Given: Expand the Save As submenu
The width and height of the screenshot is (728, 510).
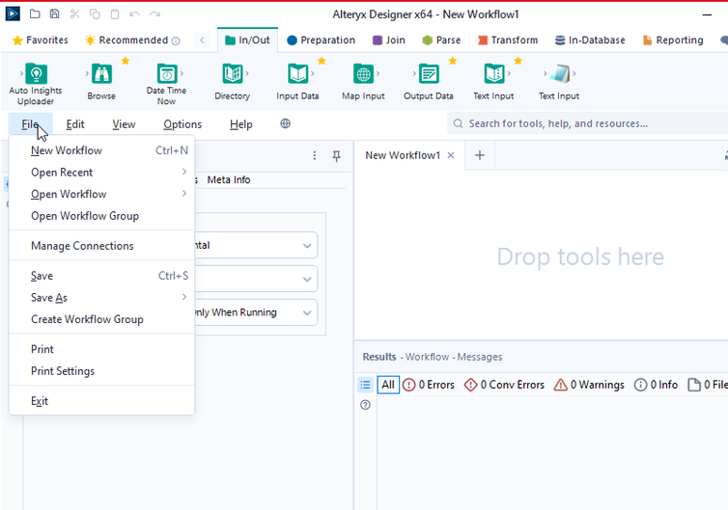Looking at the screenshot, I should pos(101,298).
